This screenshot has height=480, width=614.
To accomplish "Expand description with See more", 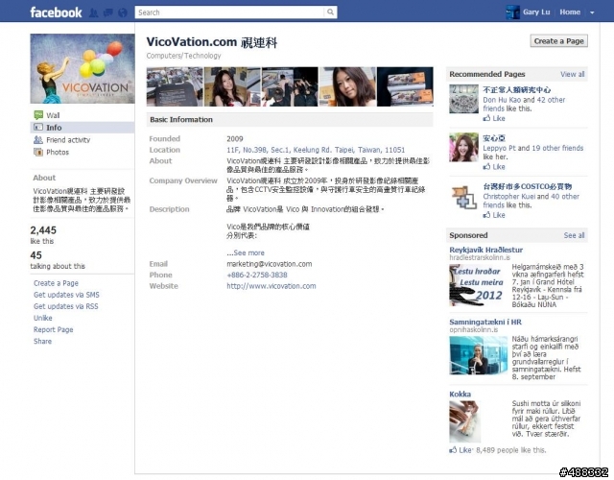I will [248, 252].
